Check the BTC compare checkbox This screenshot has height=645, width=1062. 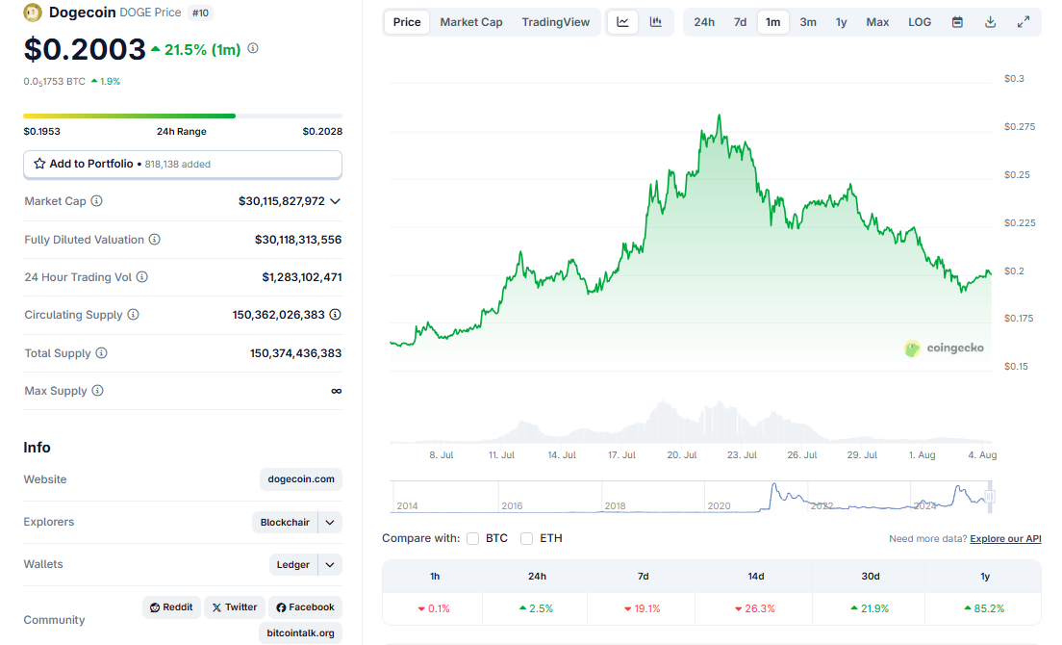(472, 539)
